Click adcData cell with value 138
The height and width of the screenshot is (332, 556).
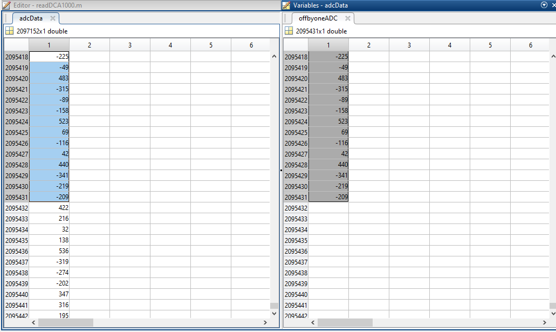coord(49,240)
